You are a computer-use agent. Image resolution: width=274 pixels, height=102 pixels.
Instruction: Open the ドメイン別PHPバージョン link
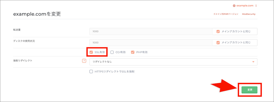(x=226, y=14)
